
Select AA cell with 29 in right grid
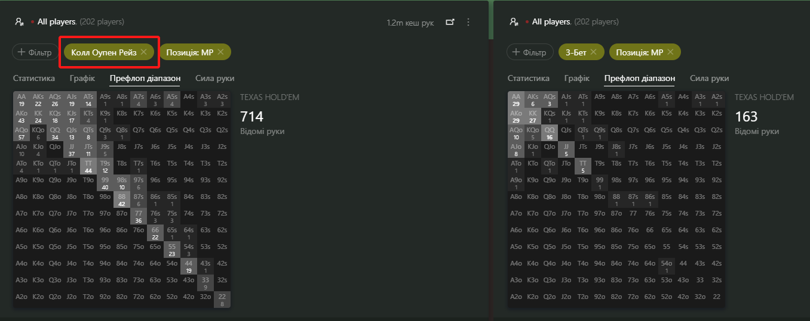(516, 99)
